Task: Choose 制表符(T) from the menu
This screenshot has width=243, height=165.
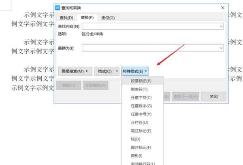Action: click(x=139, y=89)
